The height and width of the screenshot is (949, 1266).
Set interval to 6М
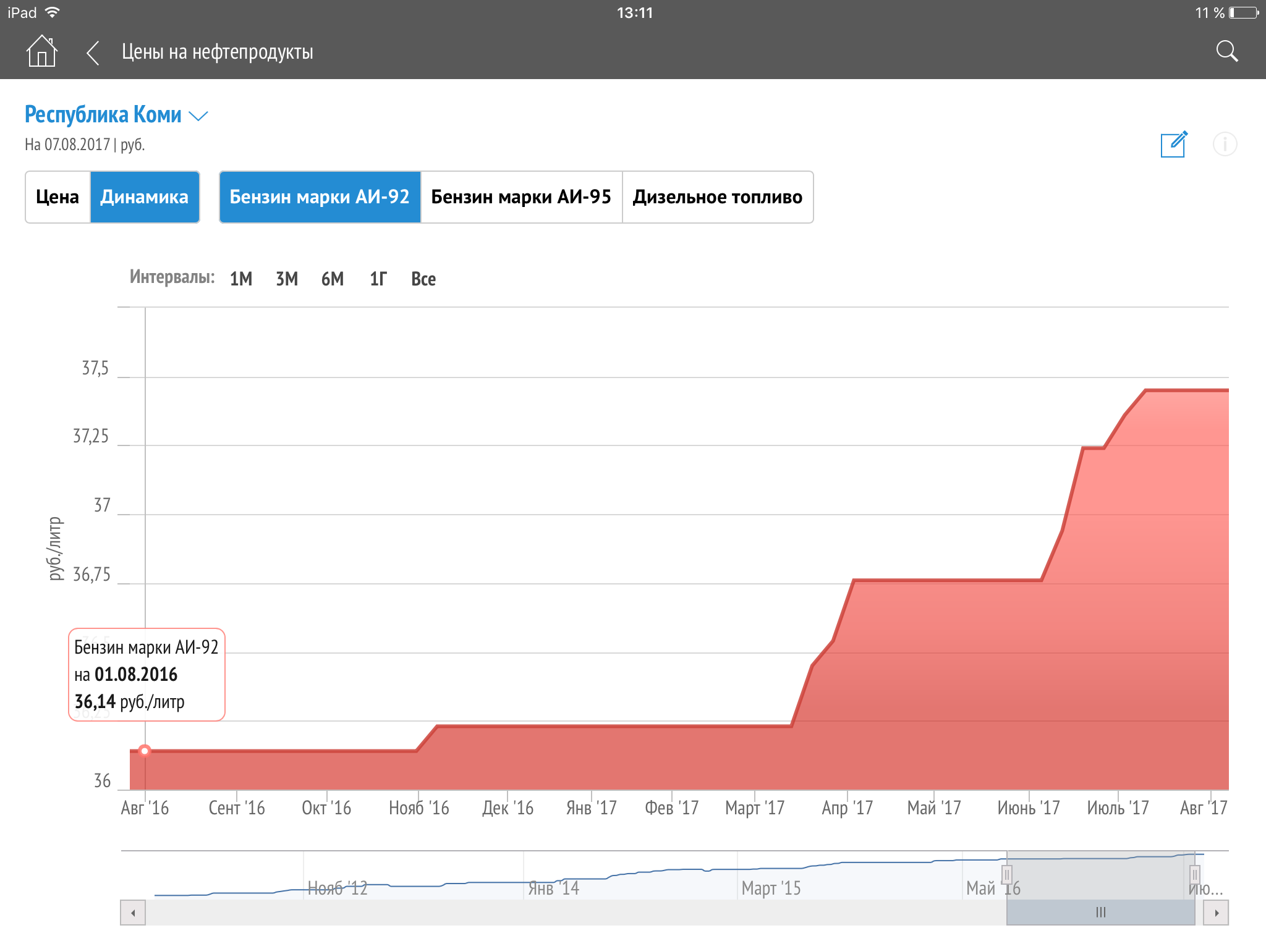click(x=333, y=279)
